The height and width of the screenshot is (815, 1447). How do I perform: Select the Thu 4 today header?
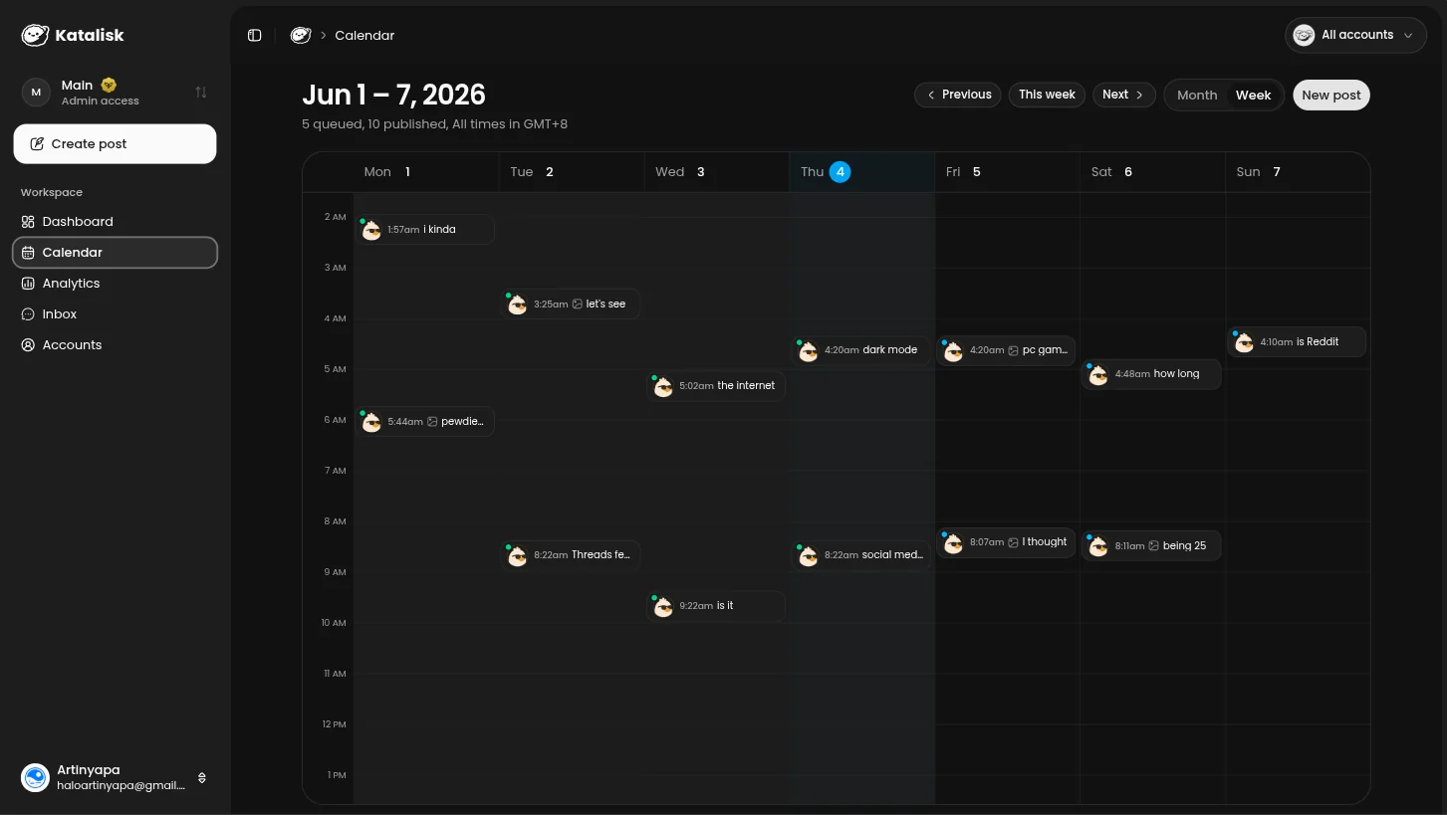[862, 172]
